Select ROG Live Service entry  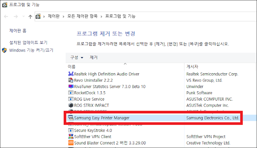(x=89, y=99)
